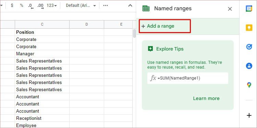This screenshot has width=257, height=128.
Task: Select column C header
Action: pos(42,24)
